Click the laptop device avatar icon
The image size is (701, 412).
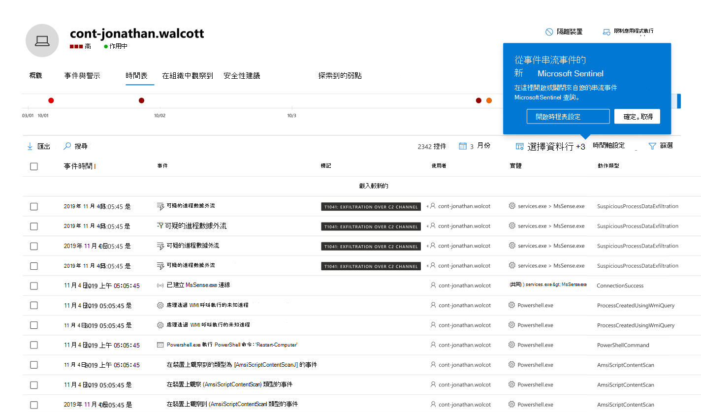42,40
